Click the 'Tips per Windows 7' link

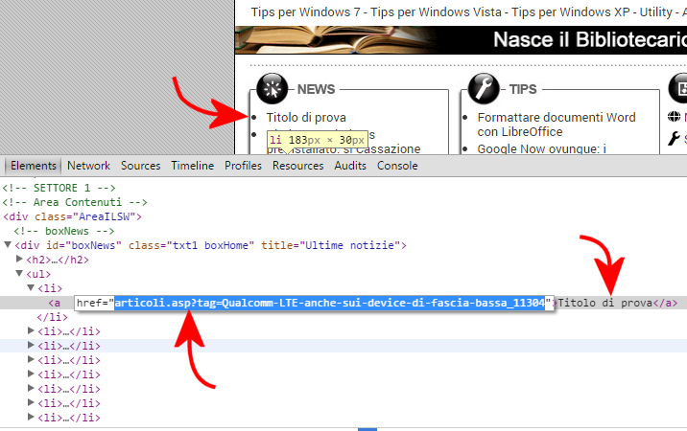pyautogui.click(x=305, y=12)
